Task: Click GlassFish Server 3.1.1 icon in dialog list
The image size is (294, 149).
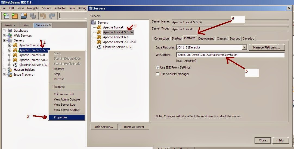Action: [x=99, y=47]
